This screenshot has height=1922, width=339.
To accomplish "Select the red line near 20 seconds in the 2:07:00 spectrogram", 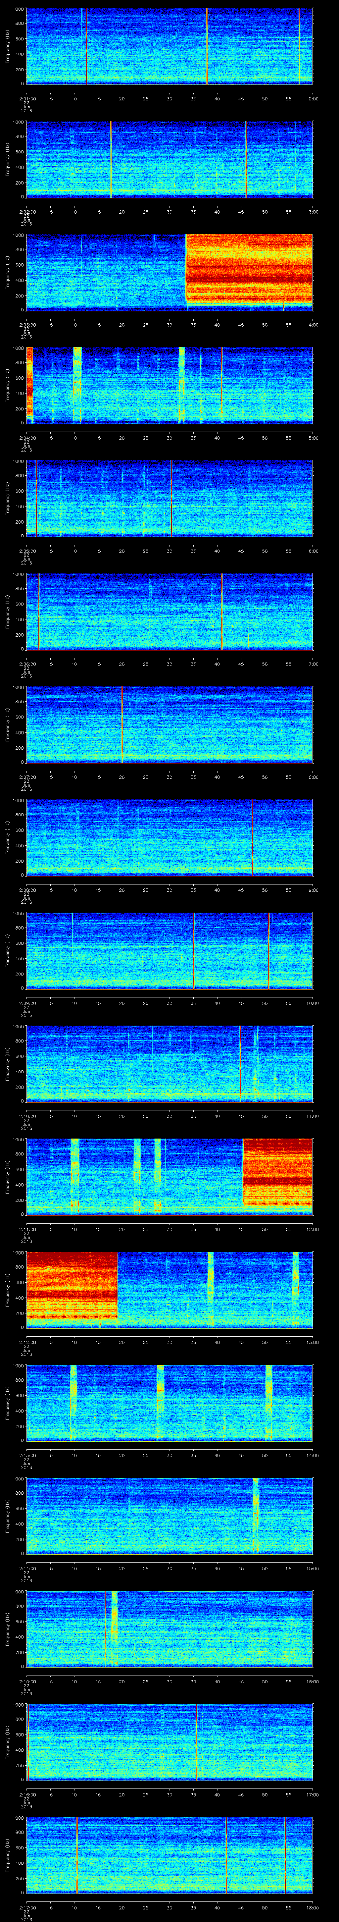I will click(x=122, y=724).
